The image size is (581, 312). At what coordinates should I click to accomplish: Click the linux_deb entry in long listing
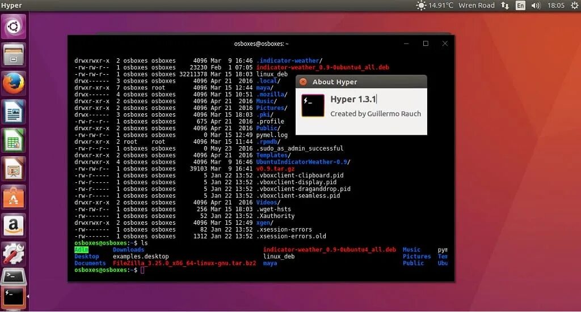[272, 74]
